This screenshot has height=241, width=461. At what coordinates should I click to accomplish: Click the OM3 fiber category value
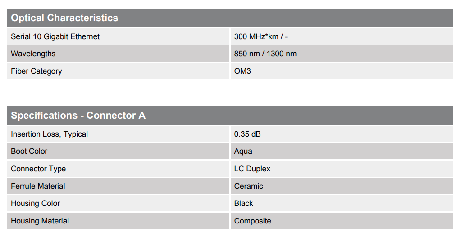tap(242, 71)
